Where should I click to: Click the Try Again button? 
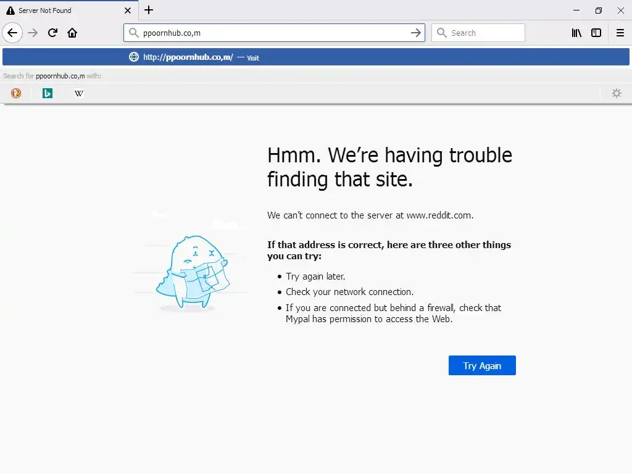click(x=482, y=365)
